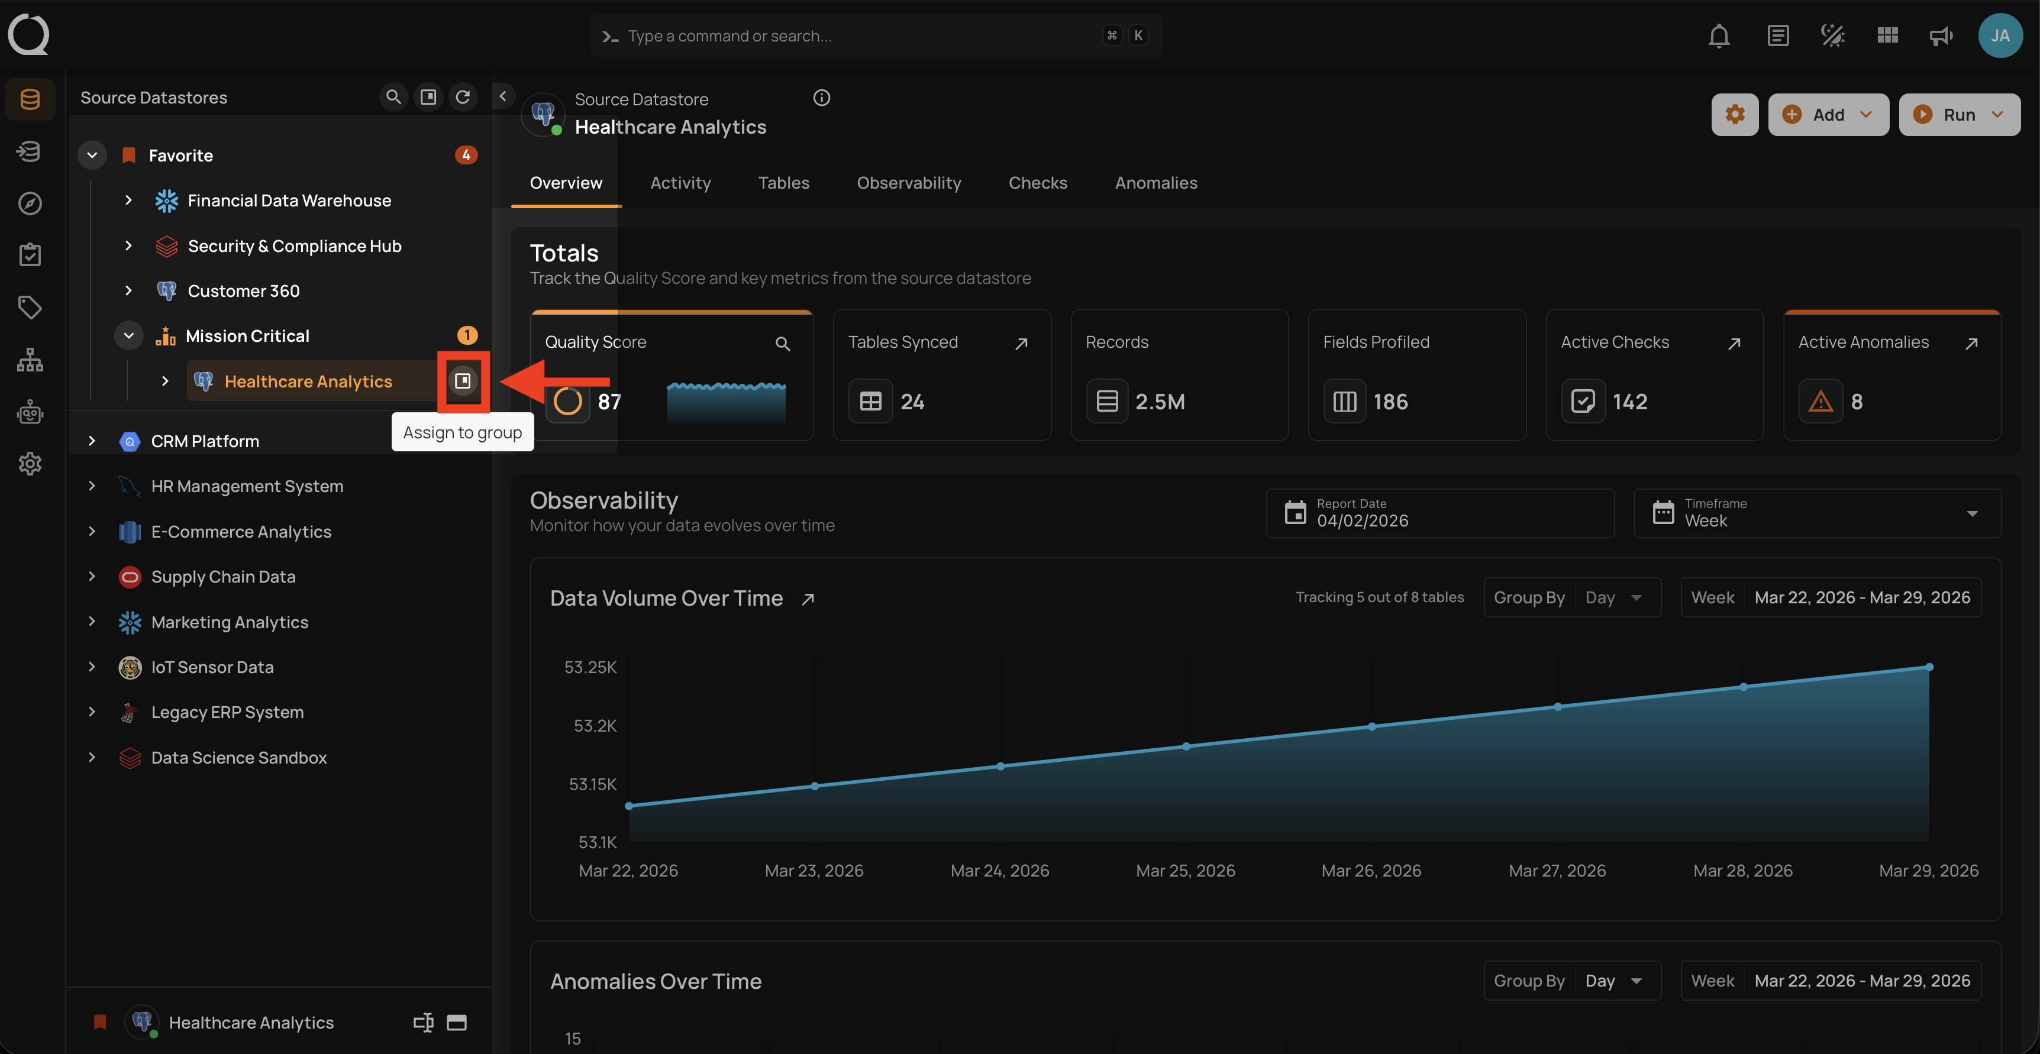Open the announcements megaphone icon
The width and height of the screenshot is (2040, 1054).
pyautogui.click(x=1941, y=35)
